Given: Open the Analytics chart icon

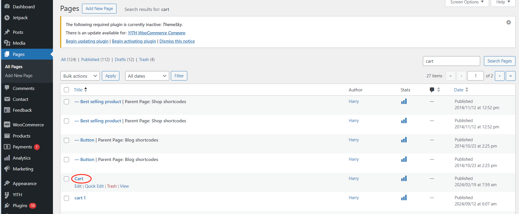Looking at the screenshot, I should click(7, 158).
